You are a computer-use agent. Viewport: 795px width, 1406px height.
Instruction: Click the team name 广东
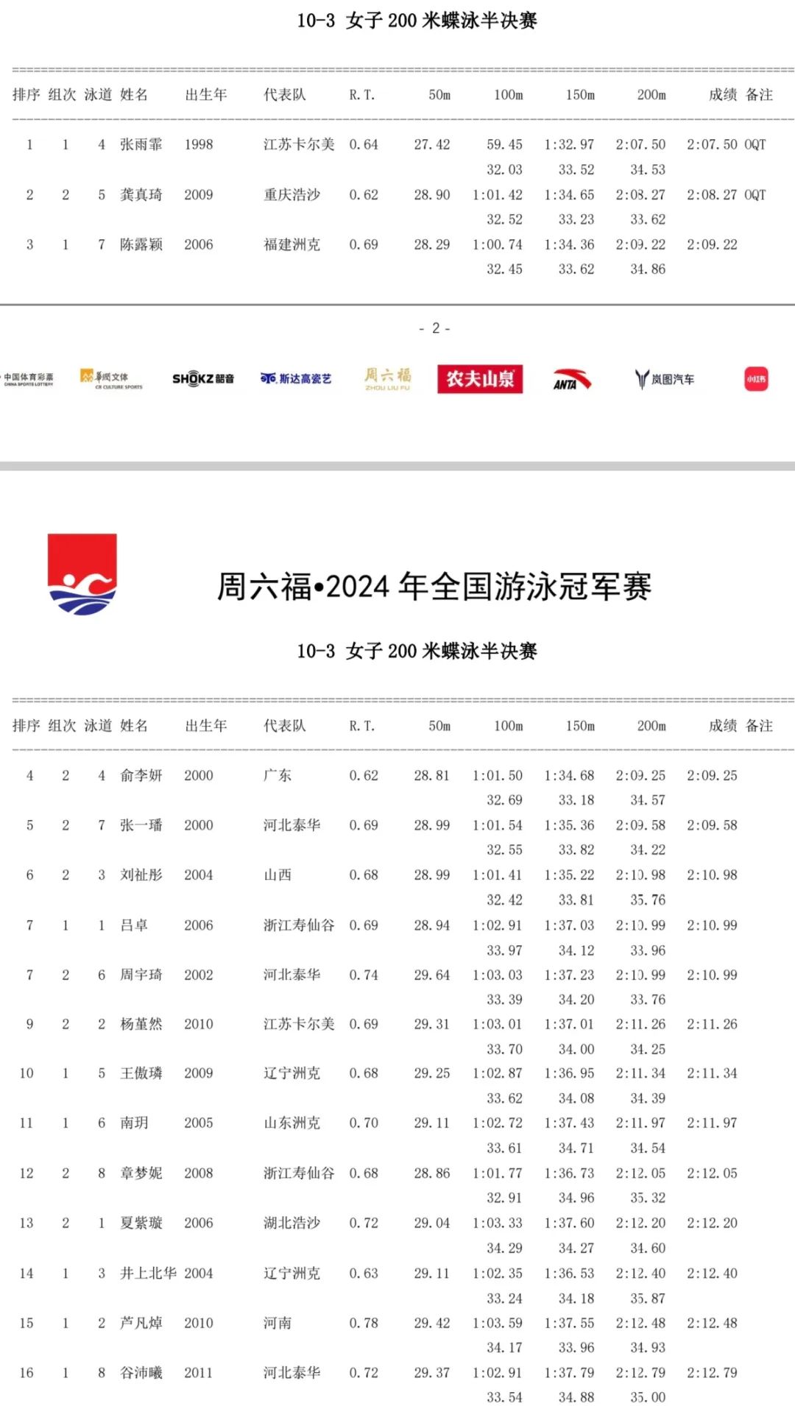click(x=278, y=775)
